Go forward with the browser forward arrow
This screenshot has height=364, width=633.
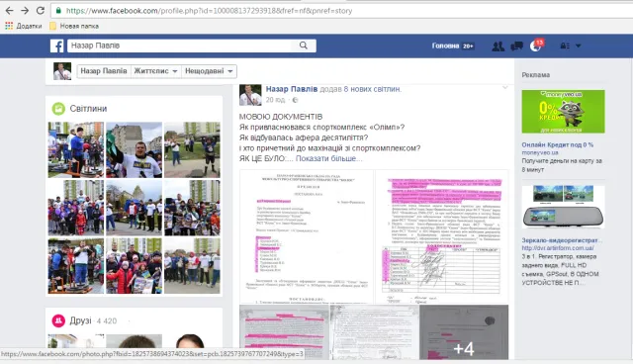[x=25, y=11]
